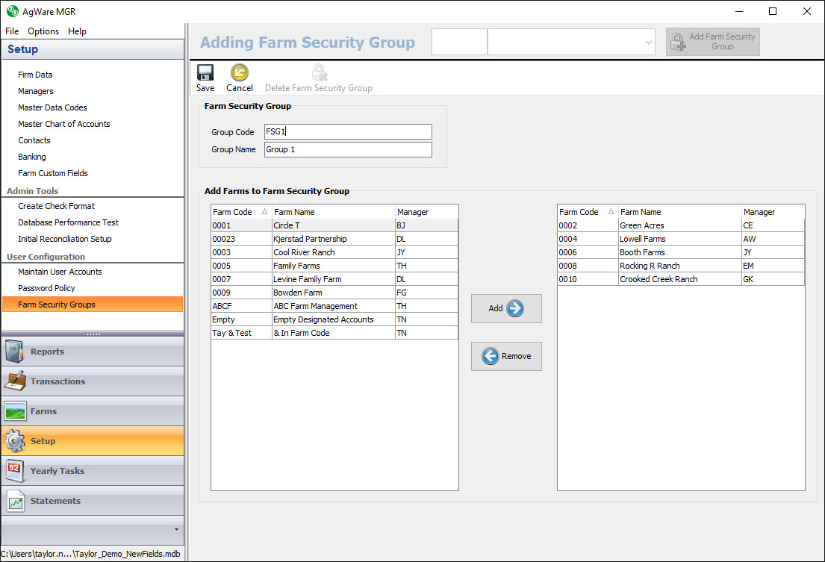This screenshot has height=562, width=825.
Task: Click the Save floppy disk icon
Action: 205,73
